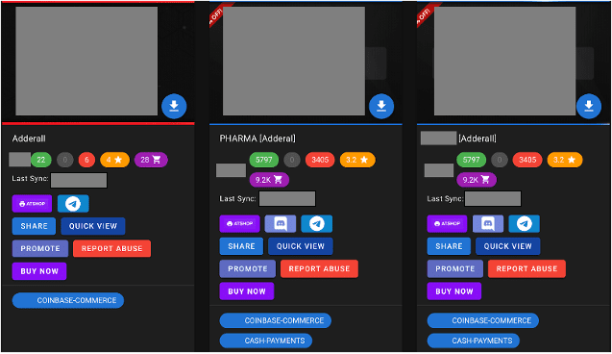Click SHARE on the Adderall listing

(34, 226)
